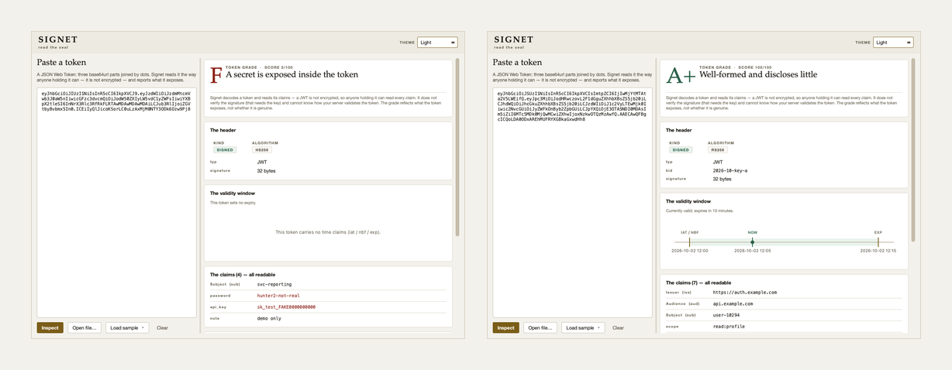Click 'TOKEN GRADE · SCORE 2/100' label
The height and width of the screenshot is (370, 952).
pyautogui.click(x=257, y=67)
